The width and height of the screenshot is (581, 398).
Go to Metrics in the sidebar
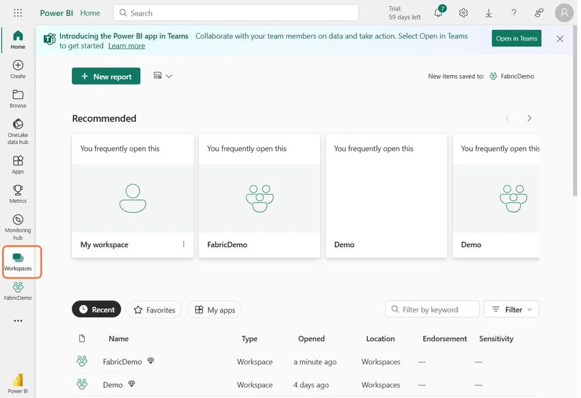18,195
